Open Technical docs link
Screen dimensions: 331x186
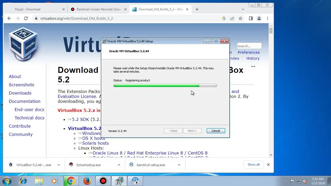point(29,118)
